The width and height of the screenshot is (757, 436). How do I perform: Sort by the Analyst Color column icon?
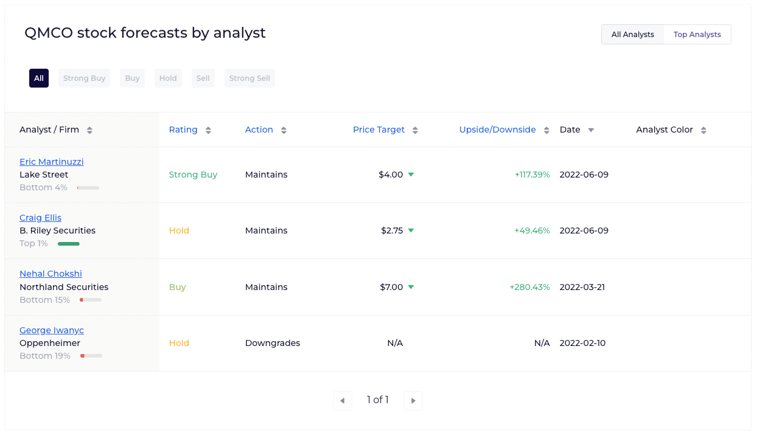tap(704, 130)
